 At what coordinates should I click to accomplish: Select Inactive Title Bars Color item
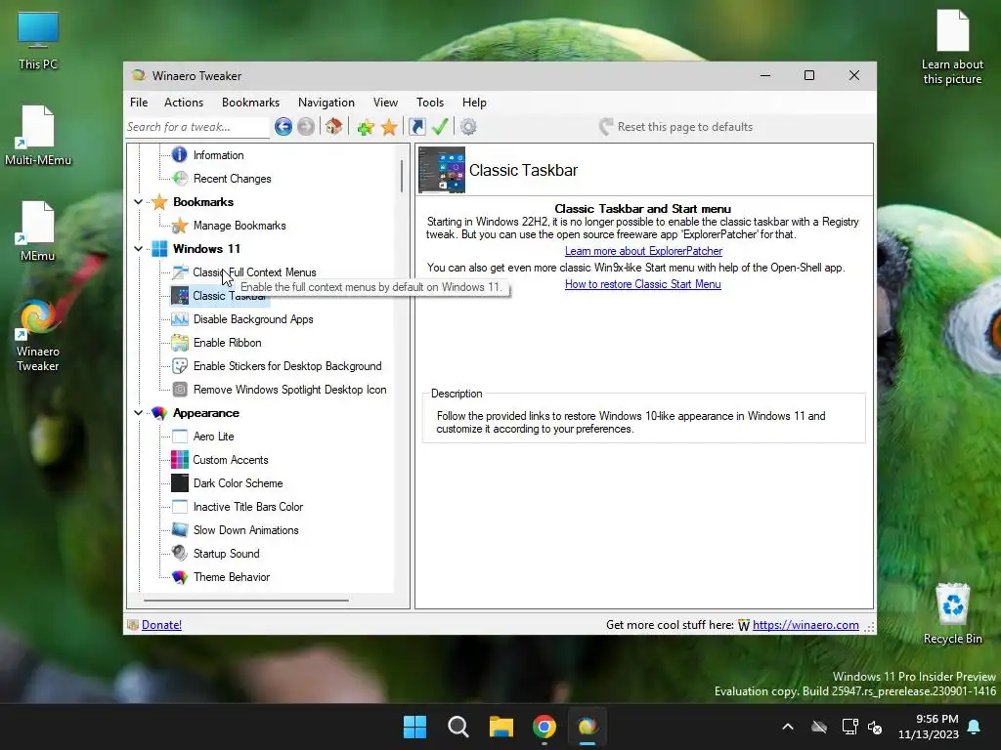248,507
